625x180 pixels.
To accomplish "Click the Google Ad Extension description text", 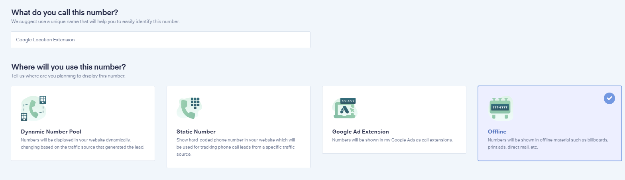I will pos(392,140).
